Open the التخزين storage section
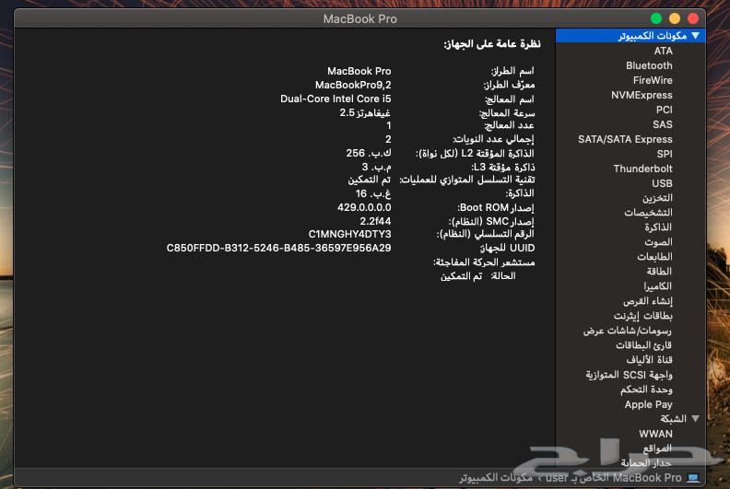 click(x=657, y=198)
